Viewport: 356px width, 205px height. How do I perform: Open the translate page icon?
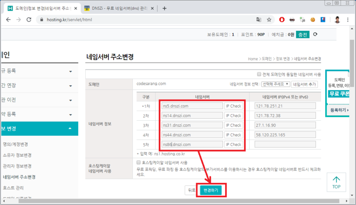click(259, 20)
